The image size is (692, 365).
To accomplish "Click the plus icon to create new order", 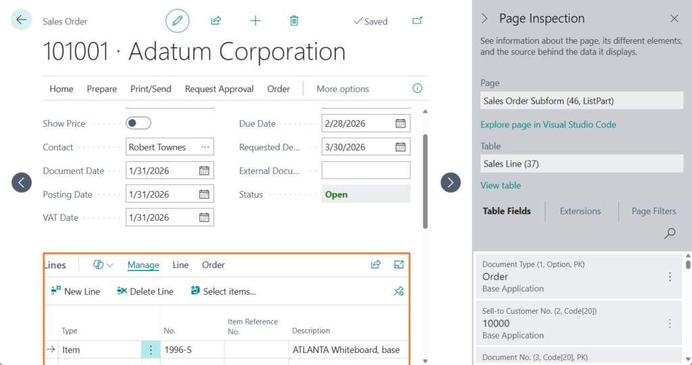I will (255, 21).
